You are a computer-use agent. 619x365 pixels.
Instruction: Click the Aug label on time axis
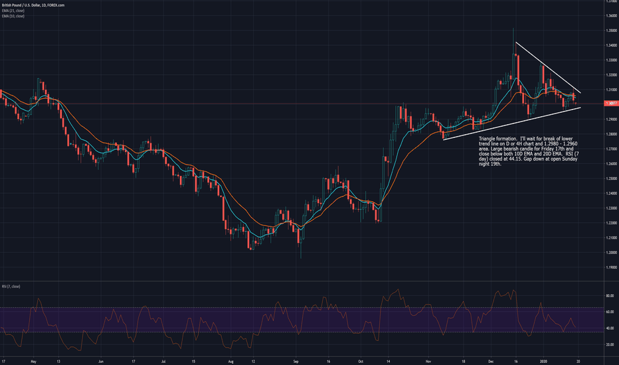[231, 362]
